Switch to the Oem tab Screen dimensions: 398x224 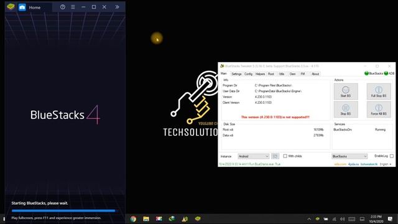click(x=292, y=74)
